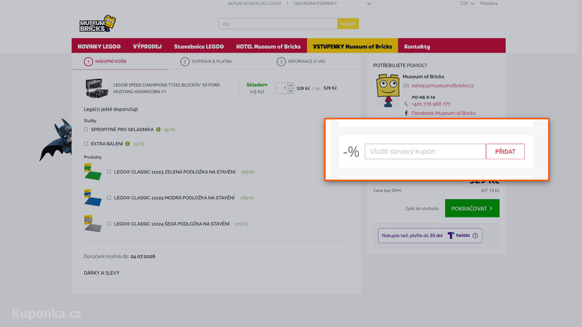The height and width of the screenshot is (327, 582).
Task: Open Novinky LEGO menu
Action: [99, 47]
